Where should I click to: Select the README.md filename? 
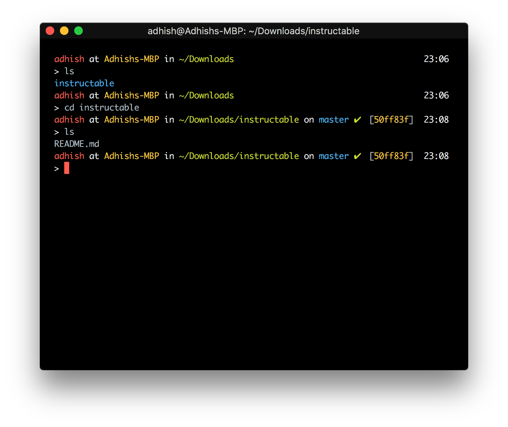pos(76,144)
